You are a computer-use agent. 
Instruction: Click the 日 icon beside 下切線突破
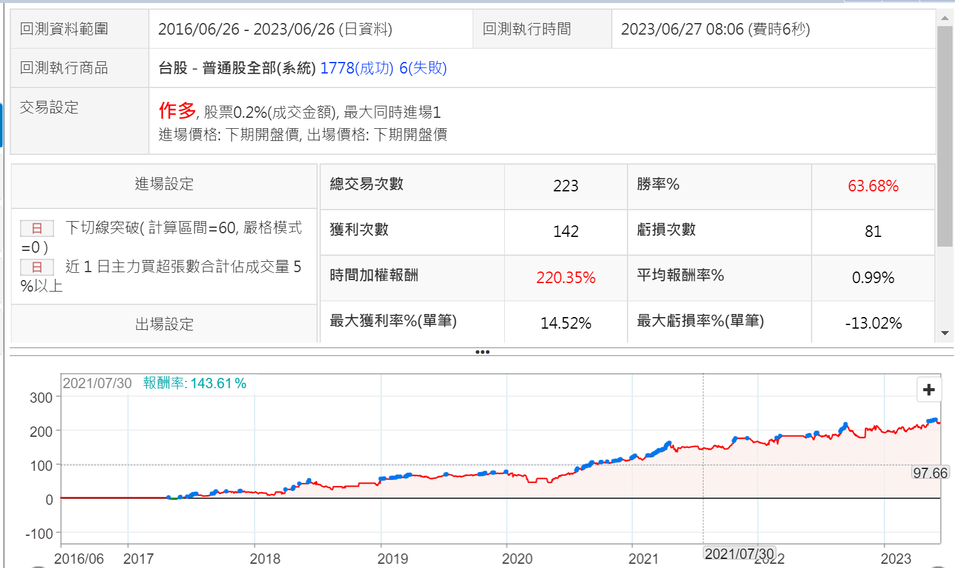point(37,228)
